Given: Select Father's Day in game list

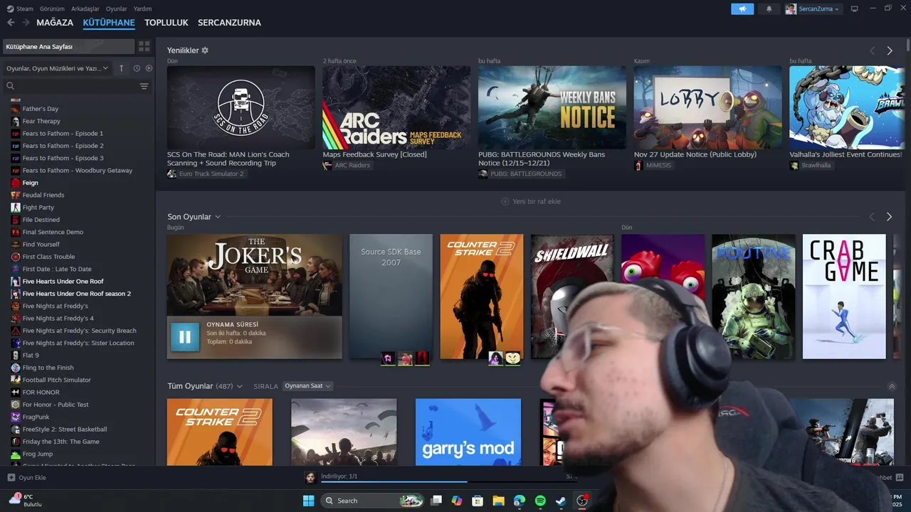Looking at the screenshot, I should [x=40, y=109].
